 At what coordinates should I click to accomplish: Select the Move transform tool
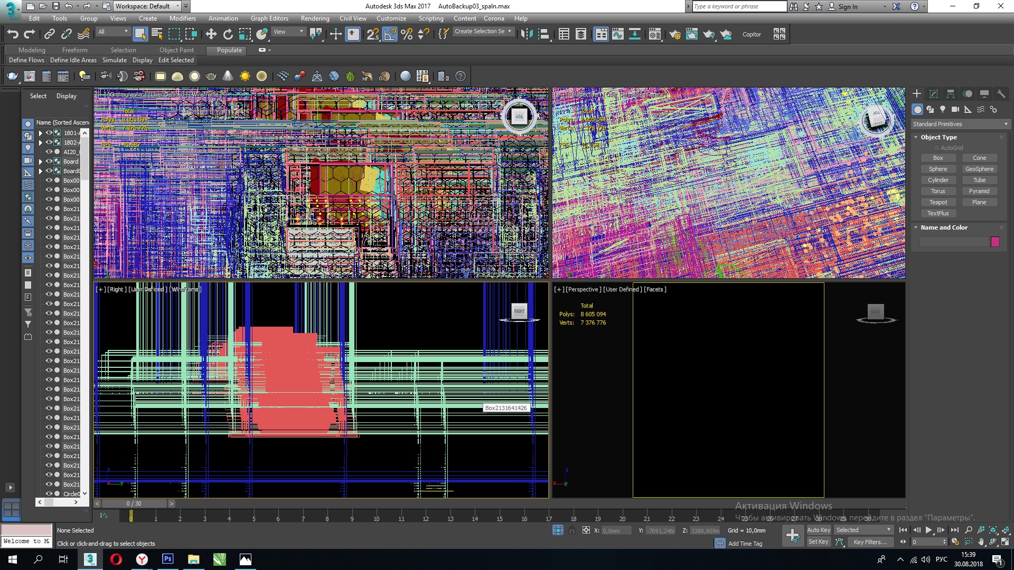211,34
